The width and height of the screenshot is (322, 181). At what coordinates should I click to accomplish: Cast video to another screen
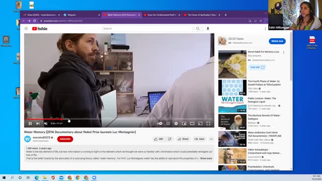point(200,124)
